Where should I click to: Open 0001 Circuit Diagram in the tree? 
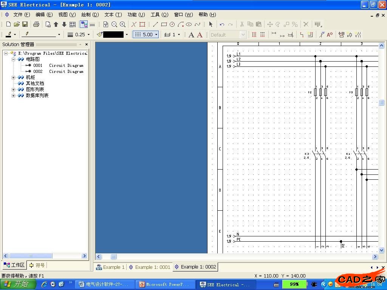[38, 65]
